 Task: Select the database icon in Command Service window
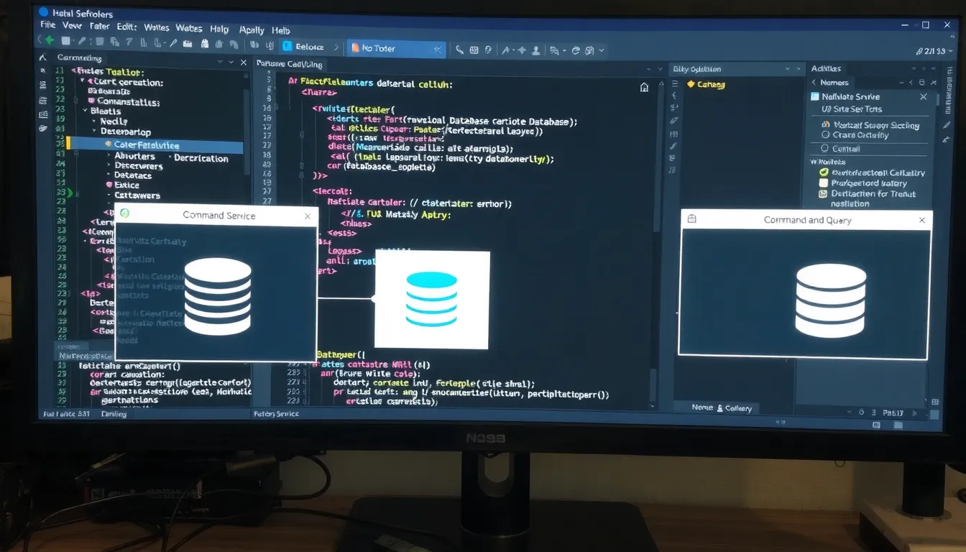click(218, 296)
